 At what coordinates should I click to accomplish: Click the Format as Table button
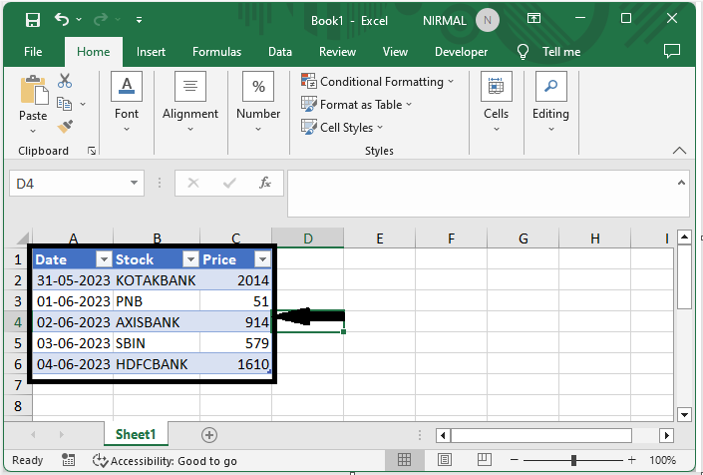point(359,105)
